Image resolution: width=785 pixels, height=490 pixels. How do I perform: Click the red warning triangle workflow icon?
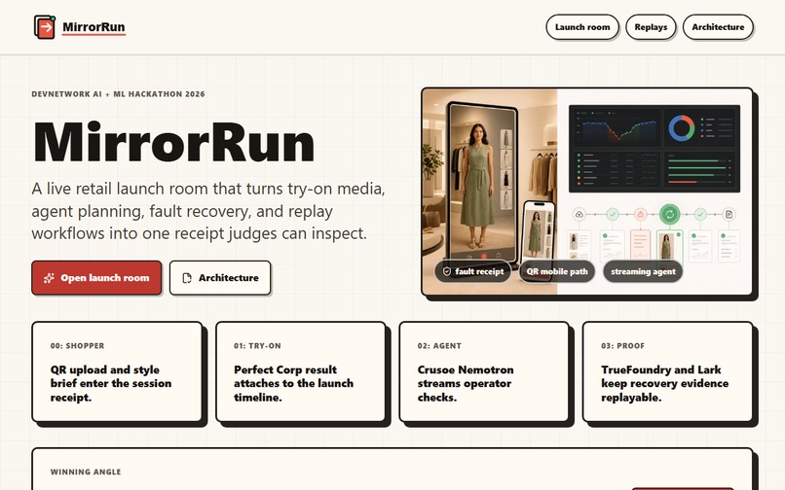click(x=640, y=215)
